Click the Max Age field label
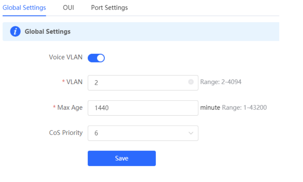303x182 pixels. tap(70, 108)
